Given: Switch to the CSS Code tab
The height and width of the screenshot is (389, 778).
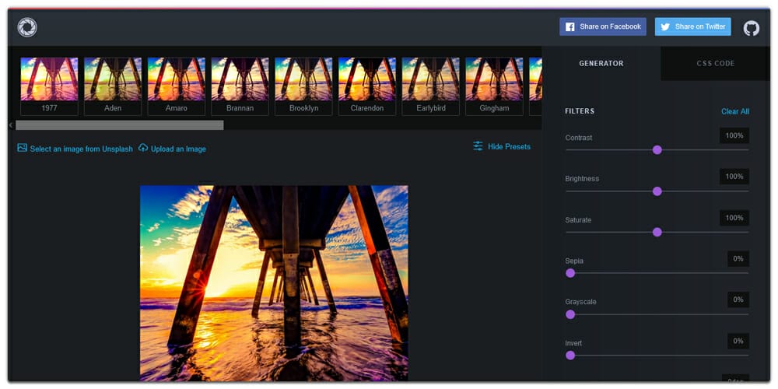Looking at the screenshot, I should pyautogui.click(x=716, y=64).
